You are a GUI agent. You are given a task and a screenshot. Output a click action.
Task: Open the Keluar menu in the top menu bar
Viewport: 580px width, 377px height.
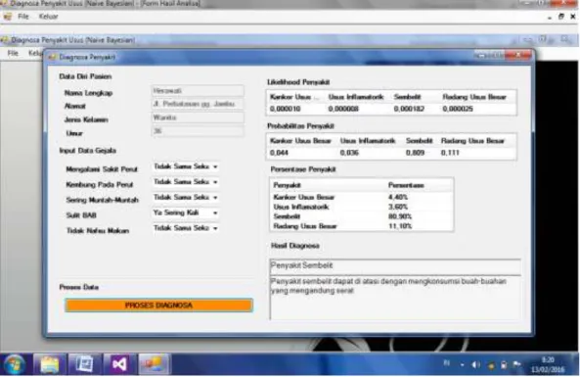pos(49,17)
